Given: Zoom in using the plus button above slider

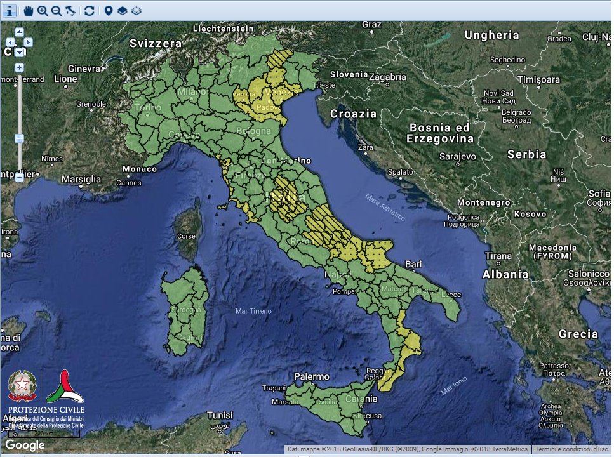Looking at the screenshot, I should pyautogui.click(x=19, y=68).
